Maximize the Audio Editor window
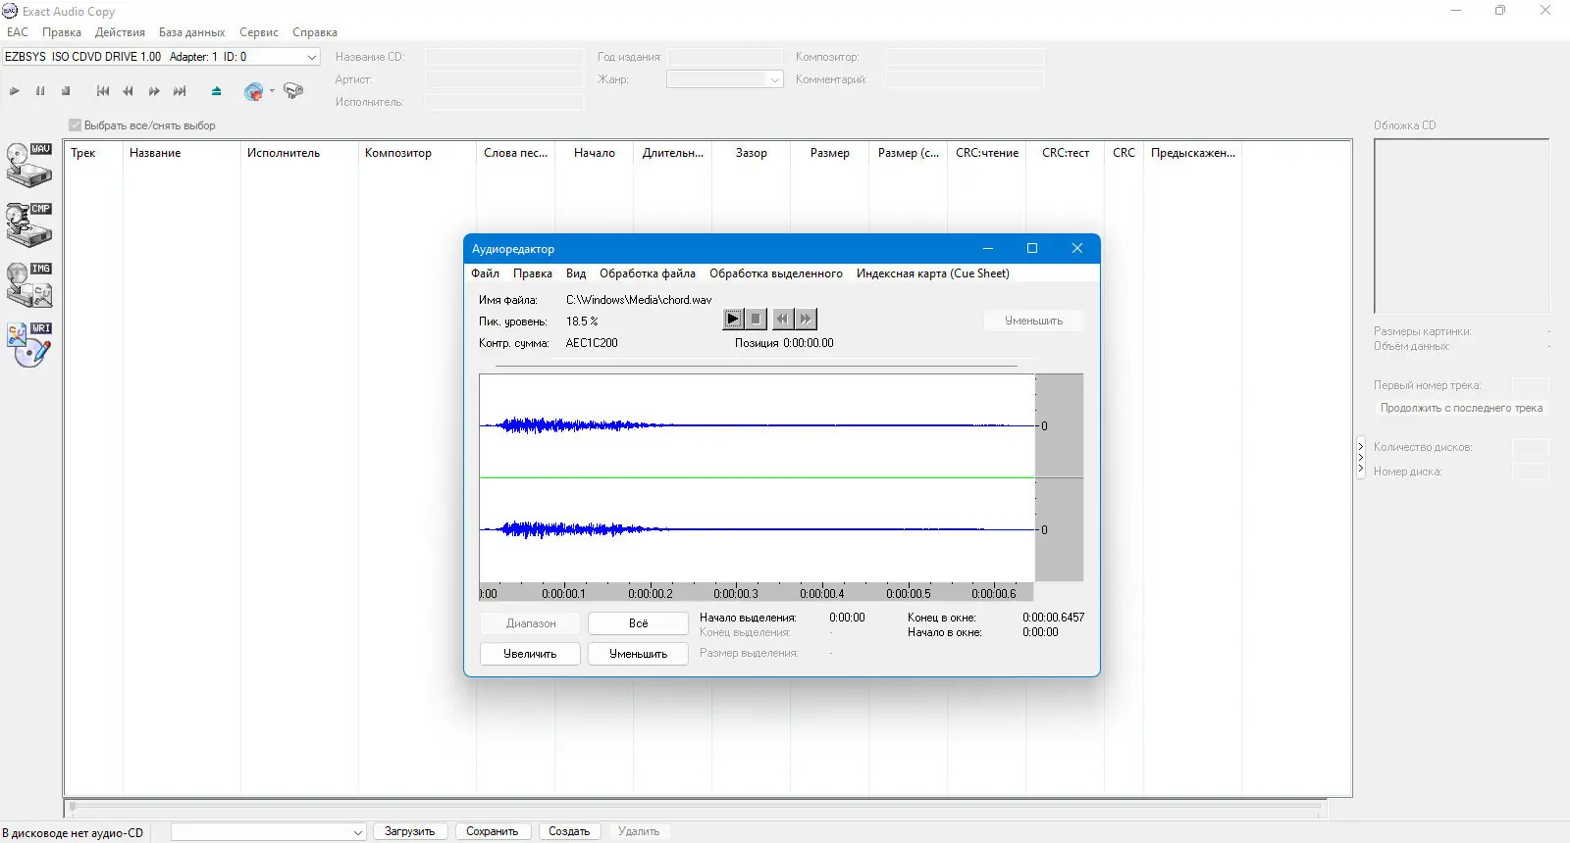1570x843 pixels. pyautogui.click(x=1032, y=248)
